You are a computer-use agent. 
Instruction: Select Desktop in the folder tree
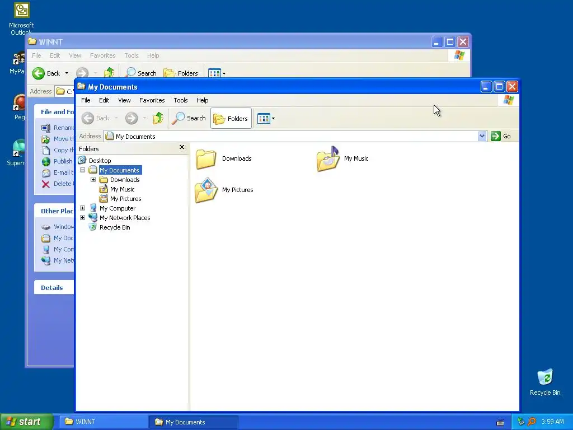[100, 161]
